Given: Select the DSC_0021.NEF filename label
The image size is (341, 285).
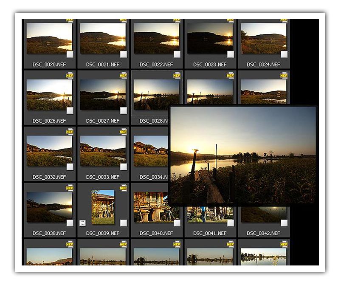Looking at the screenshot, I should (103, 65).
